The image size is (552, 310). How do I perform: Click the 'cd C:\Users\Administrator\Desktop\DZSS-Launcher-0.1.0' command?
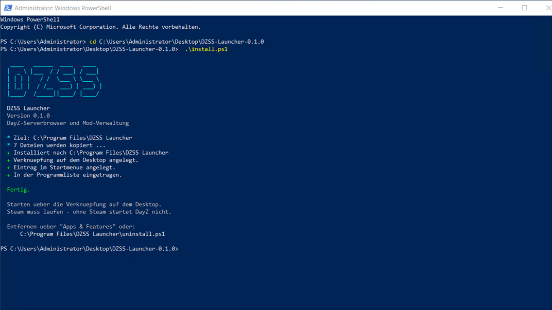pos(177,42)
